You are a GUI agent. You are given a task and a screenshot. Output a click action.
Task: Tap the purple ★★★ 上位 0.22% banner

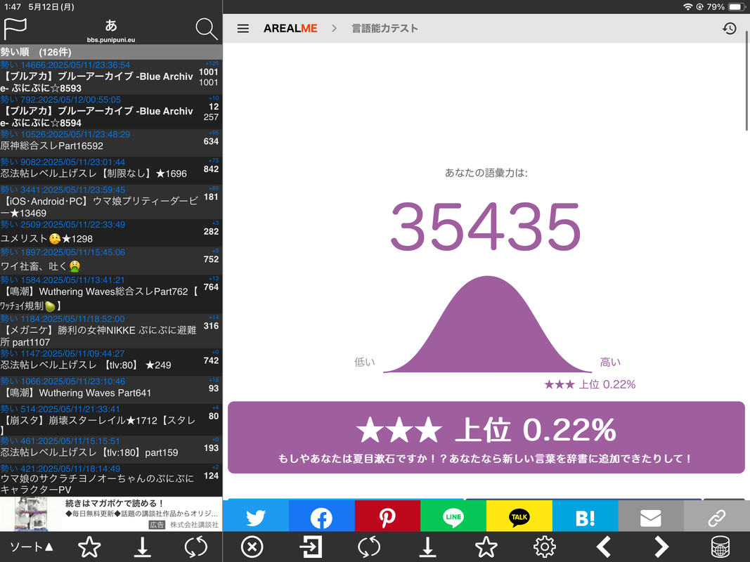[486, 437]
